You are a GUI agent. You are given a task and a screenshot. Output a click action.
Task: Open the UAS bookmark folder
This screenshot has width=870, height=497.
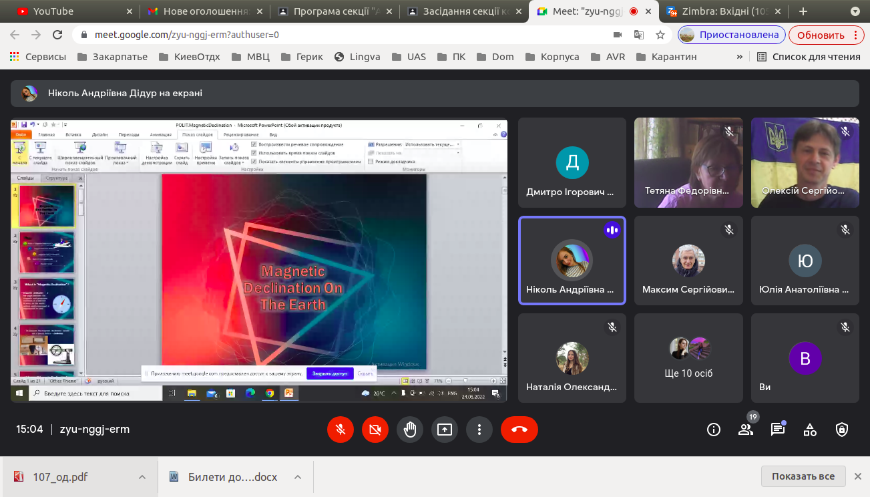[409, 57]
